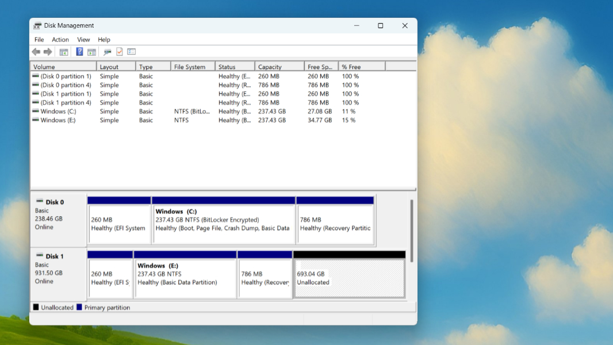Select Disk 0 786 MB Recovery partition

335,224
